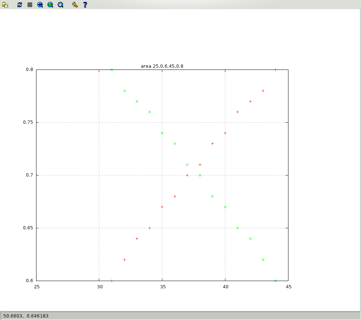The height and width of the screenshot is (320, 361).
Task: Replot the graph with refresh icon
Action: (x=20, y=5)
